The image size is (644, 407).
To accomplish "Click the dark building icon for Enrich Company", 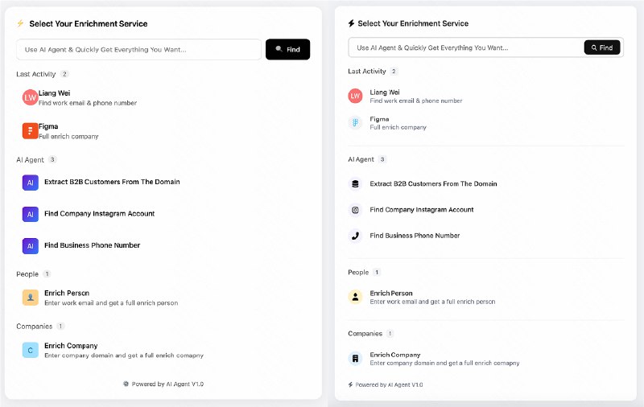I will [x=355, y=358].
